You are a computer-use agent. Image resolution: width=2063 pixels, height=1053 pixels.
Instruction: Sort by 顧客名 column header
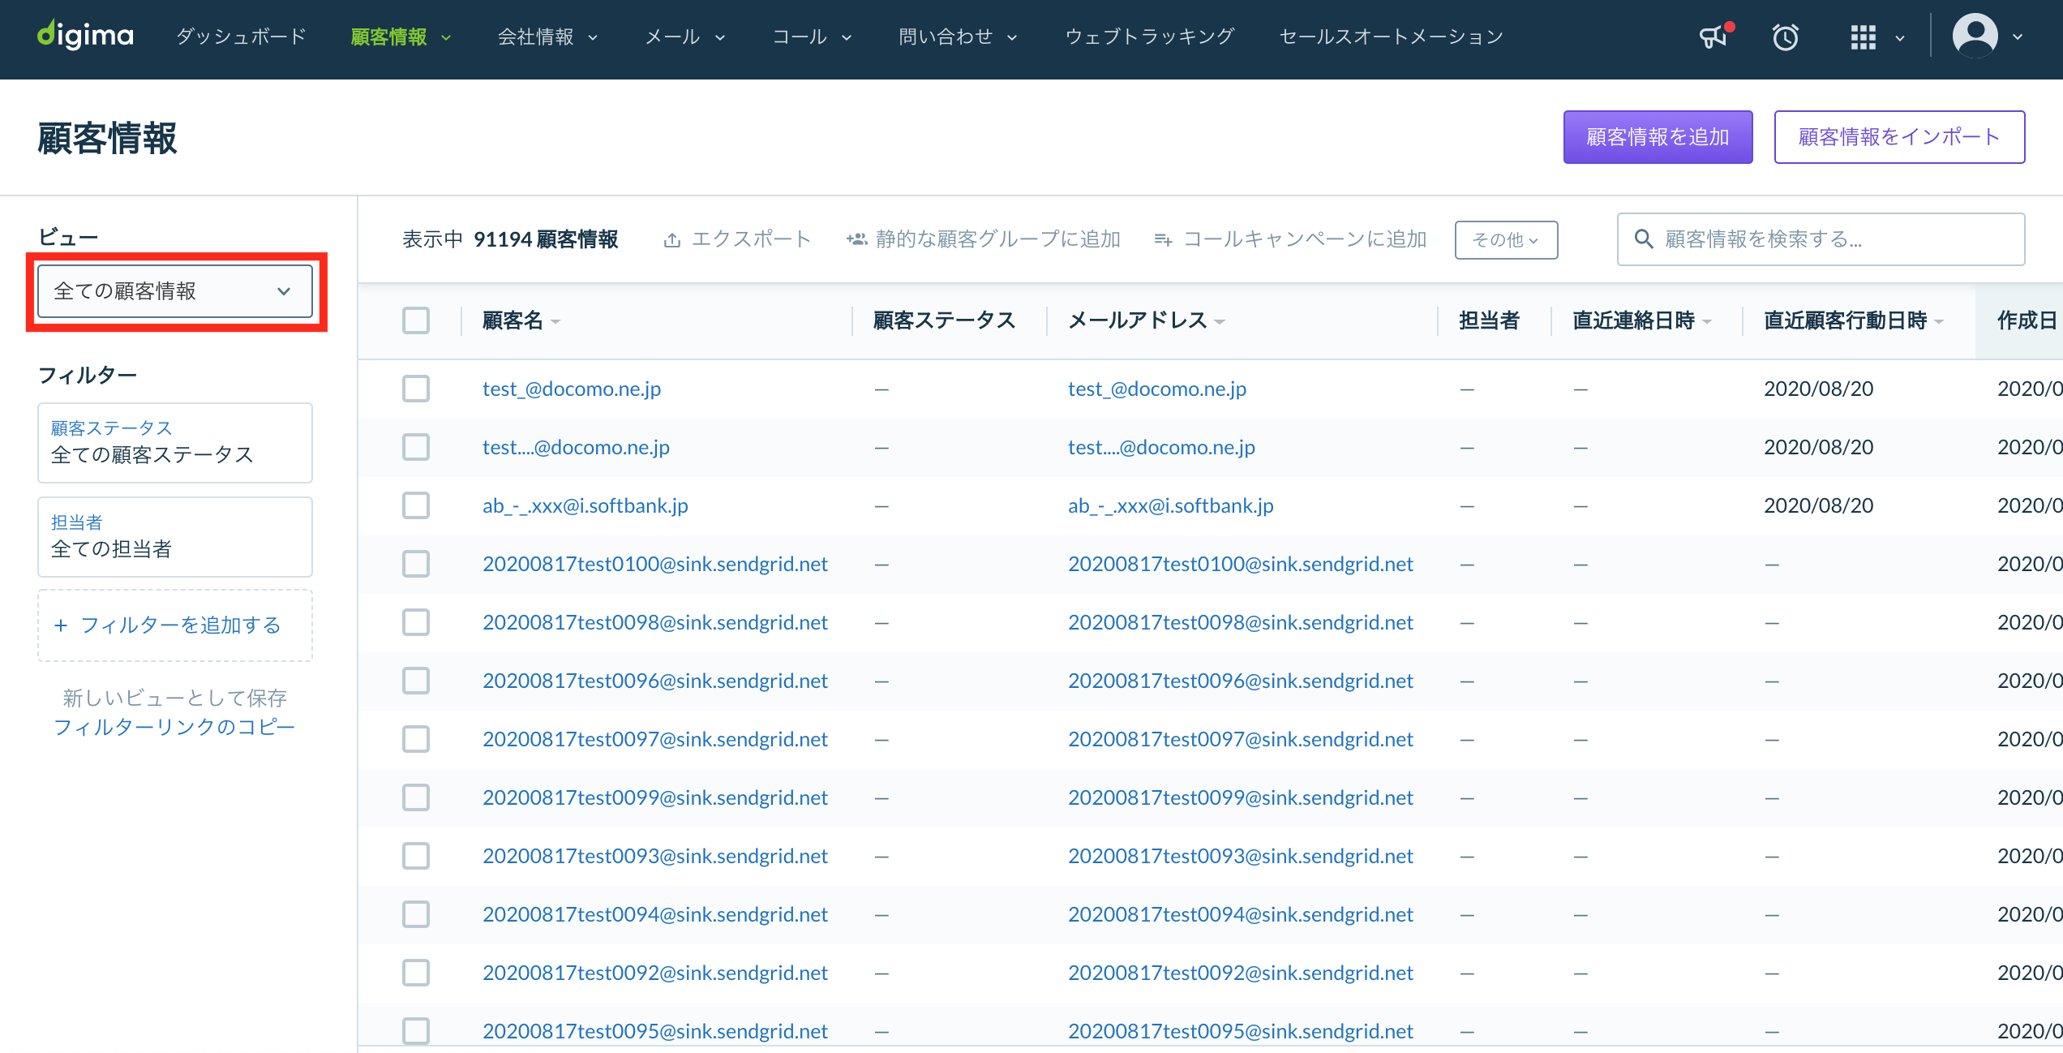point(521,320)
